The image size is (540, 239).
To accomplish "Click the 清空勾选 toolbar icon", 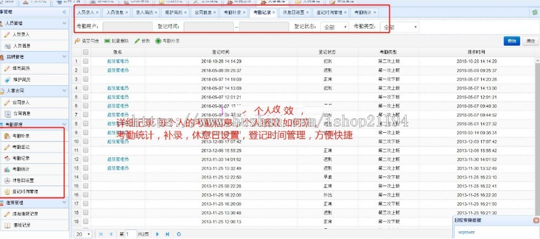I will pyautogui.click(x=77, y=41).
